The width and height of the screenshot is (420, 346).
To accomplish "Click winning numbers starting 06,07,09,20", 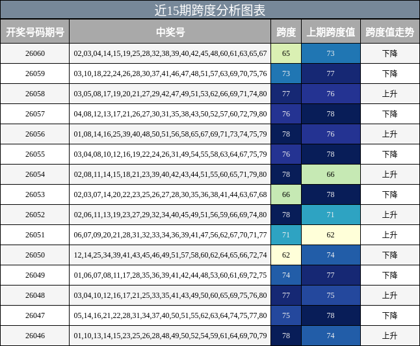I will click(170, 235).
